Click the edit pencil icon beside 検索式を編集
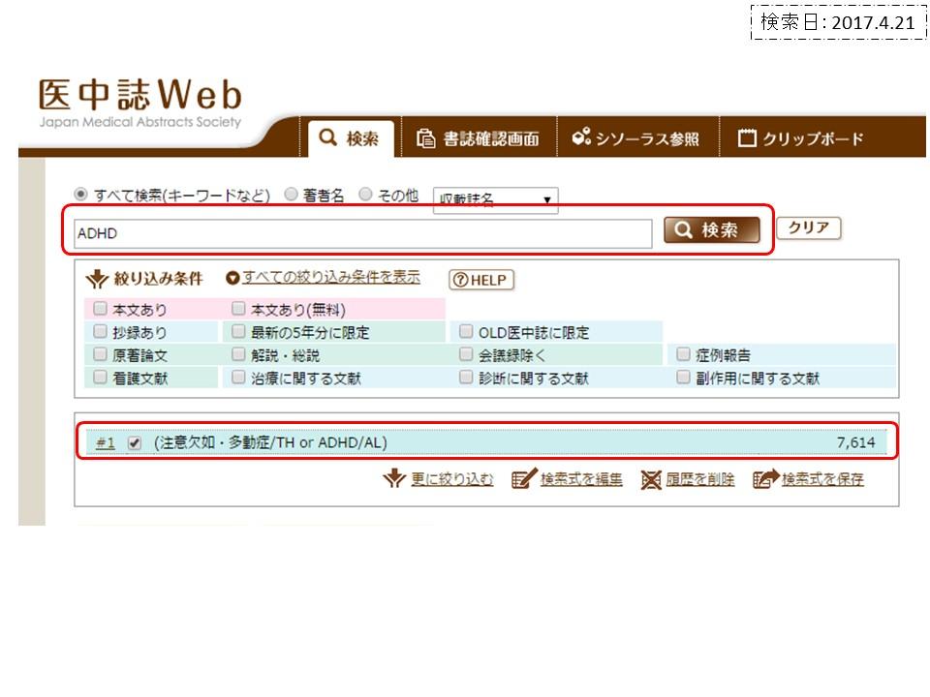The height and width of the screenshot is (697, 930). click(x=524, y=477)
